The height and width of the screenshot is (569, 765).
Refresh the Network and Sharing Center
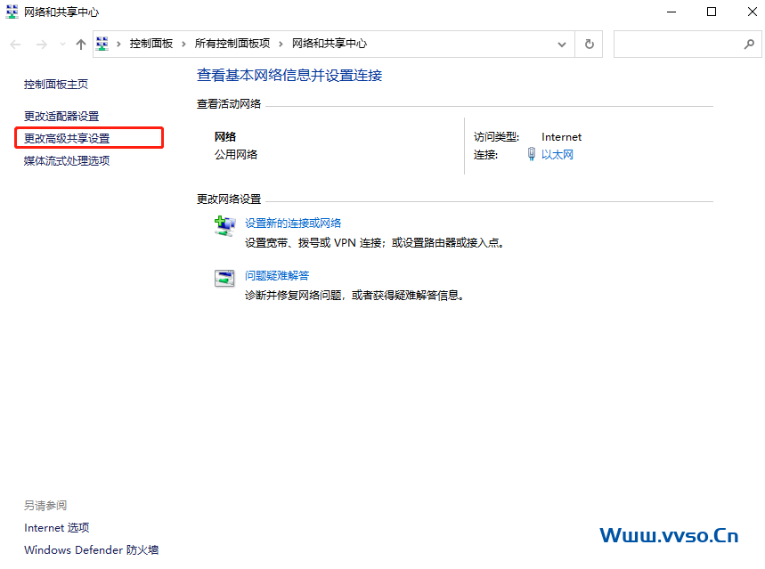pyautogui.click(x=590, y=45)
